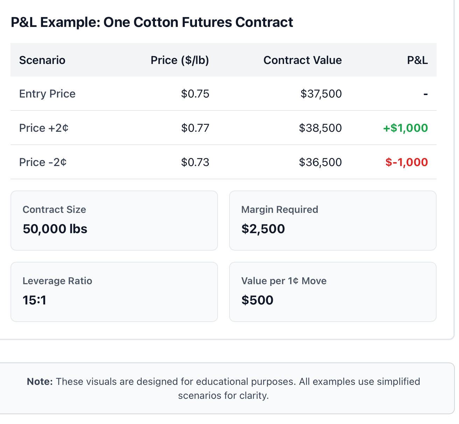This screenshot has height=424, width=459.
Task: Open the Contract Size card
Action: [114, 221]
